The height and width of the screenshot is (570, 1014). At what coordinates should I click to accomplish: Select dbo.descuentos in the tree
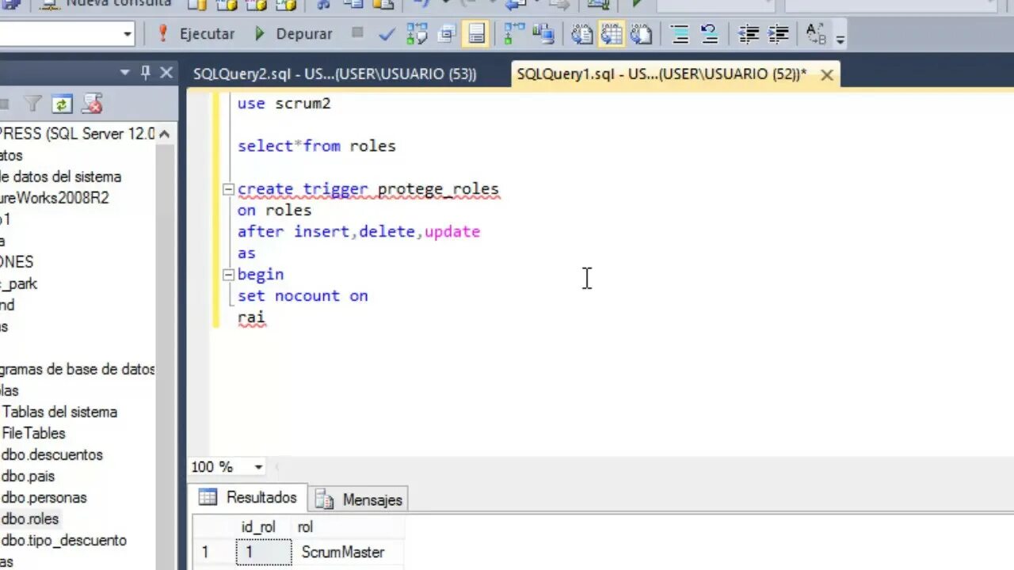tap(51, 454)
